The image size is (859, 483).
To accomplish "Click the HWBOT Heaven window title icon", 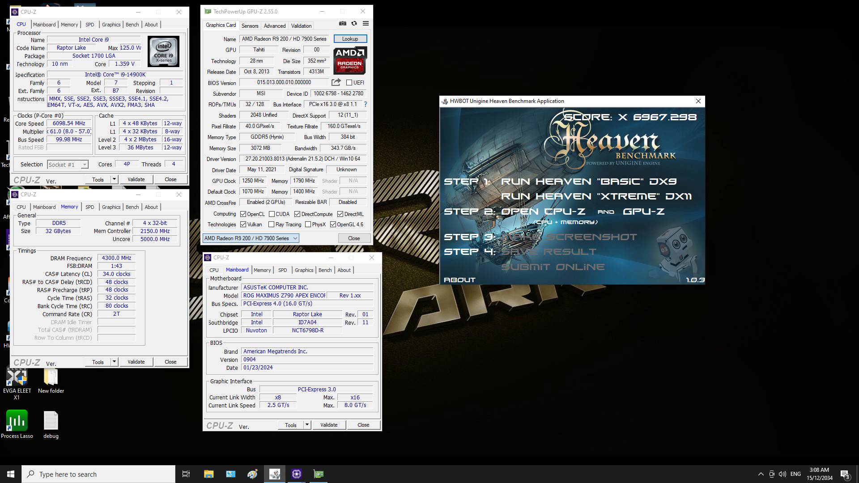I will (445, 101).
